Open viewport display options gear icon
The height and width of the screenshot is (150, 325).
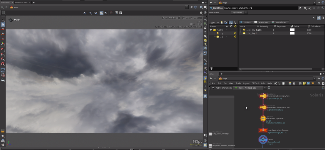pos(201,13)
